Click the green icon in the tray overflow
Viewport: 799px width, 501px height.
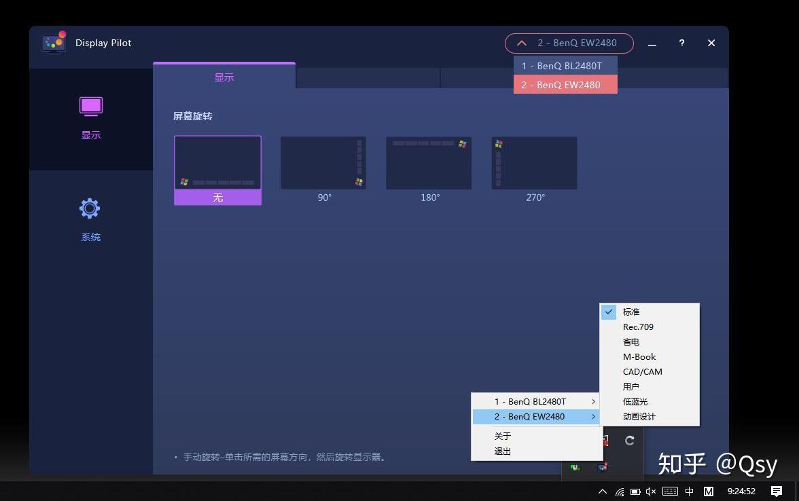575,467
